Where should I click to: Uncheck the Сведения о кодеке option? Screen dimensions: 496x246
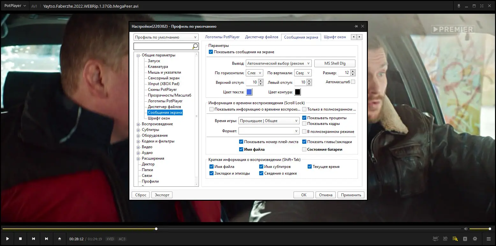pyautogui.click(x=261, y=173)
